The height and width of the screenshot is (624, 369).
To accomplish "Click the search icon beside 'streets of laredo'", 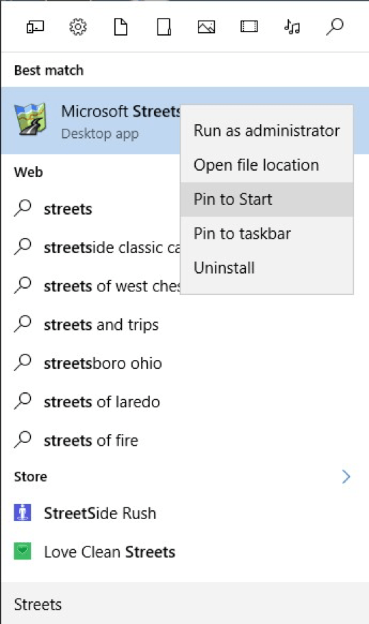I will pos(23,401).
